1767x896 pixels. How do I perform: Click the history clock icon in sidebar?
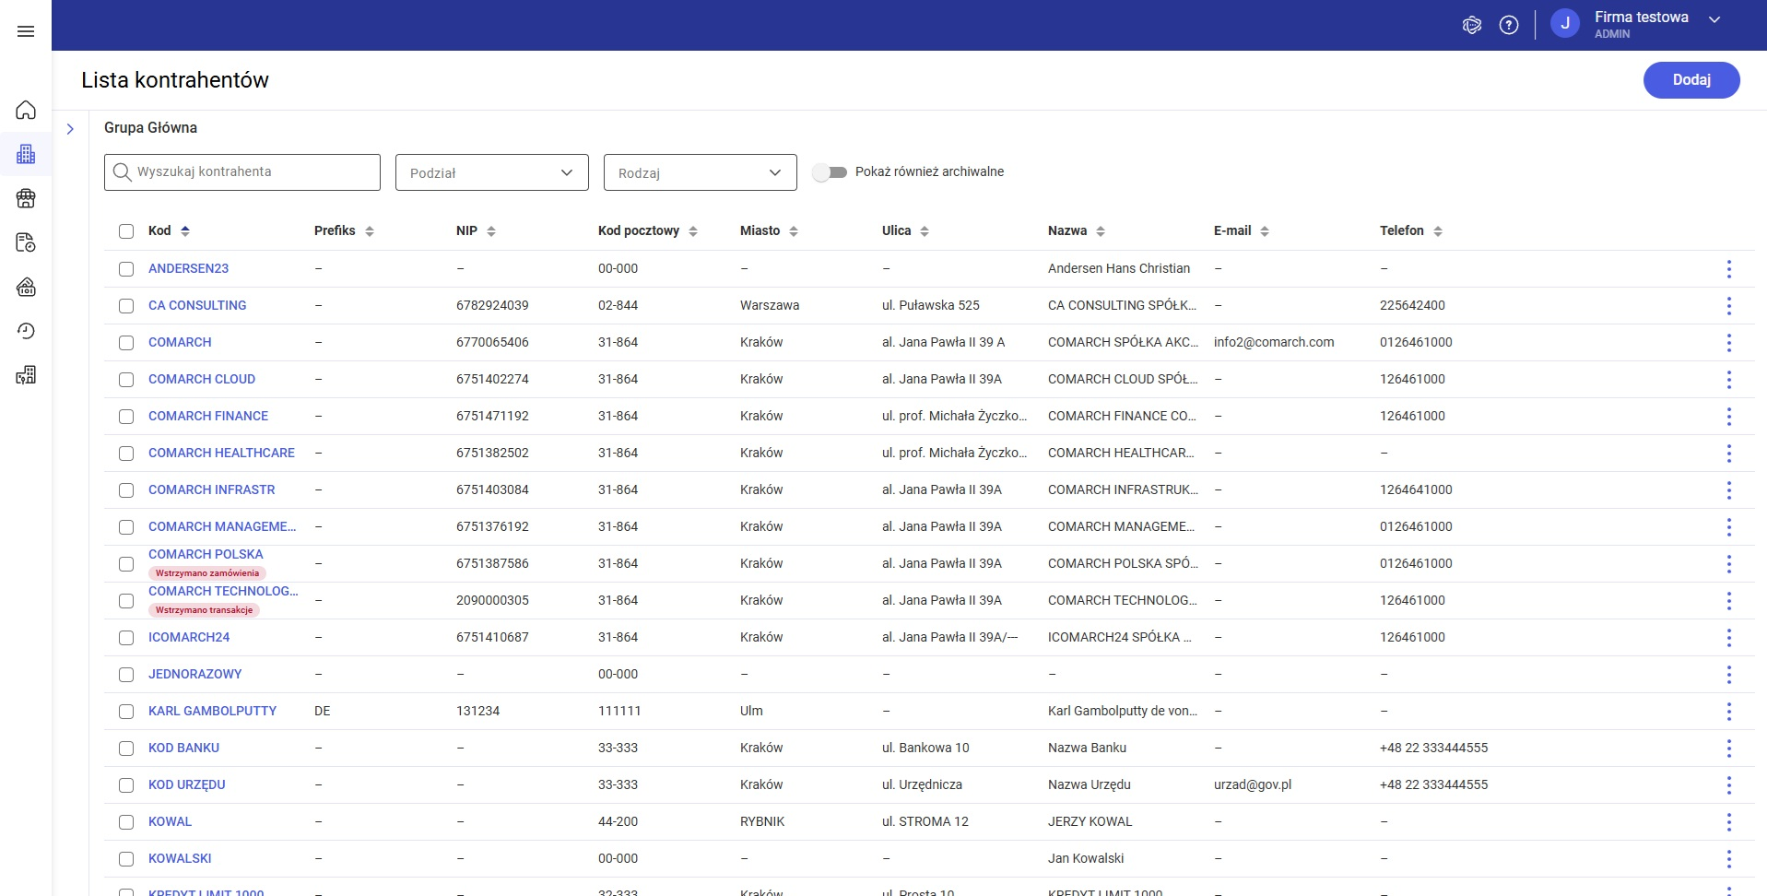(26, 331)
